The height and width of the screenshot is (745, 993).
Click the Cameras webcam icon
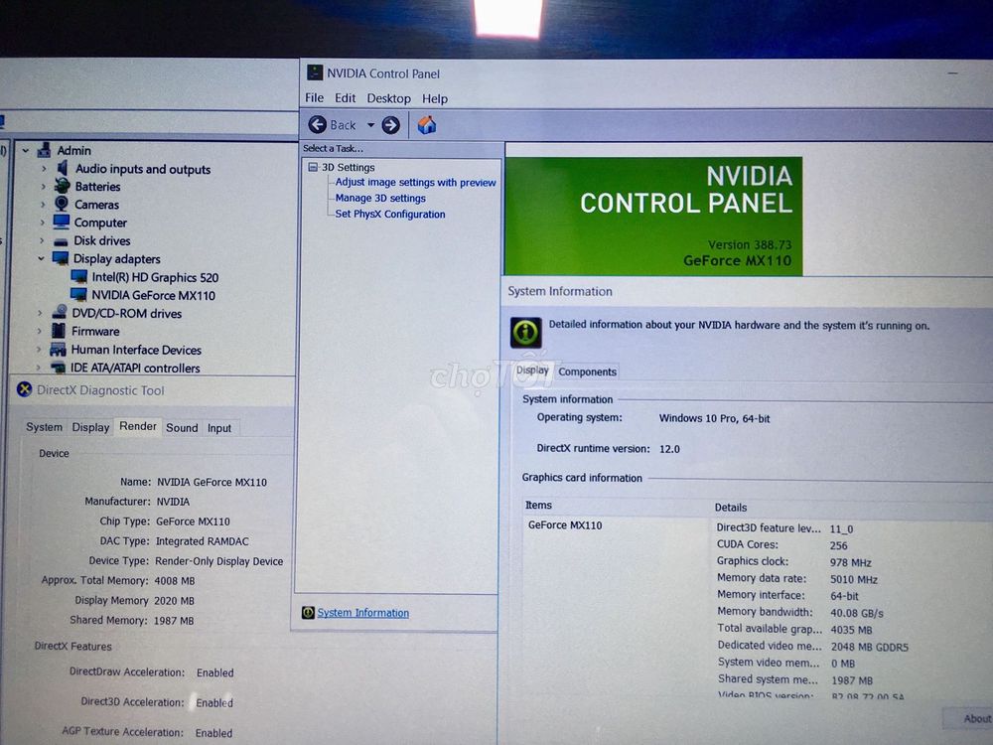coord(62,204)
